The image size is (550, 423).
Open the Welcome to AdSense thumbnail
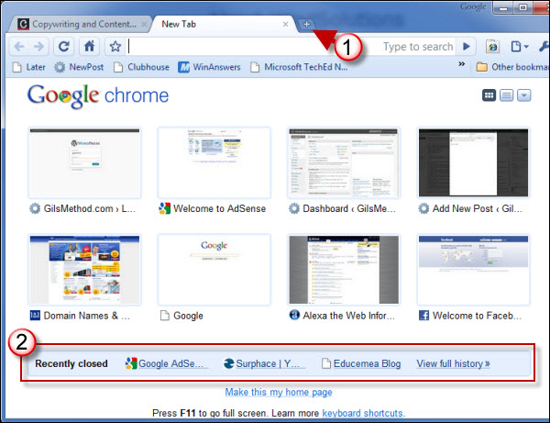[x=199, y=165]
